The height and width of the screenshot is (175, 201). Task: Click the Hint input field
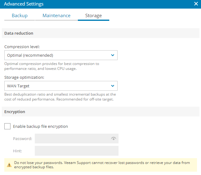77,151
